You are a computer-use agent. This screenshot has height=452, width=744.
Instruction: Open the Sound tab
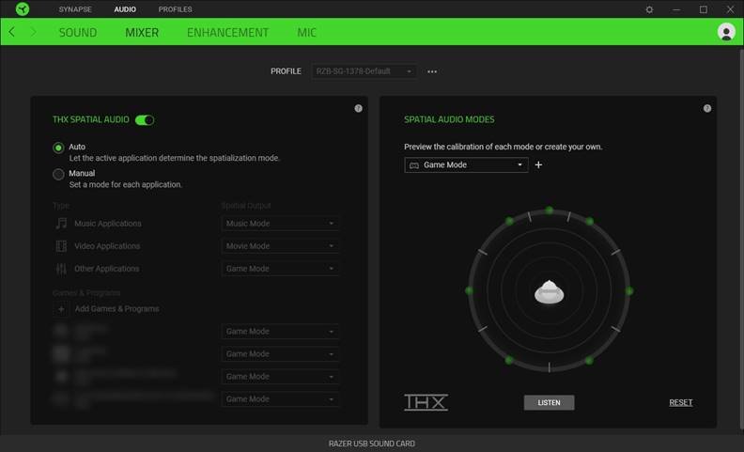(x=78, y=32)
